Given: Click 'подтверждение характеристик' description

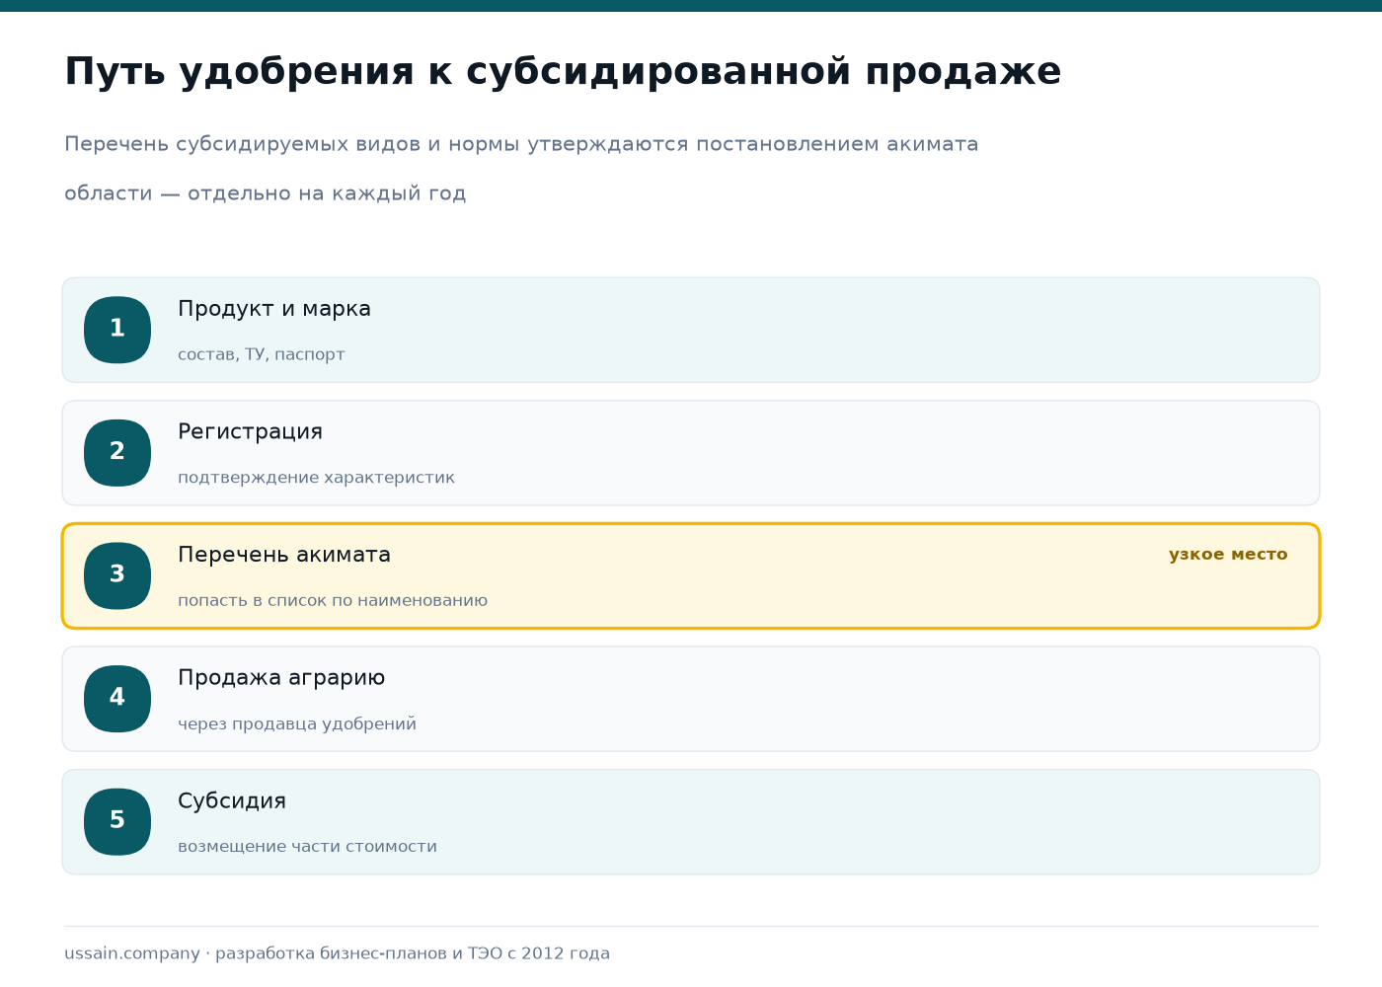Looking at the screenshot, I should coord(316,478).
